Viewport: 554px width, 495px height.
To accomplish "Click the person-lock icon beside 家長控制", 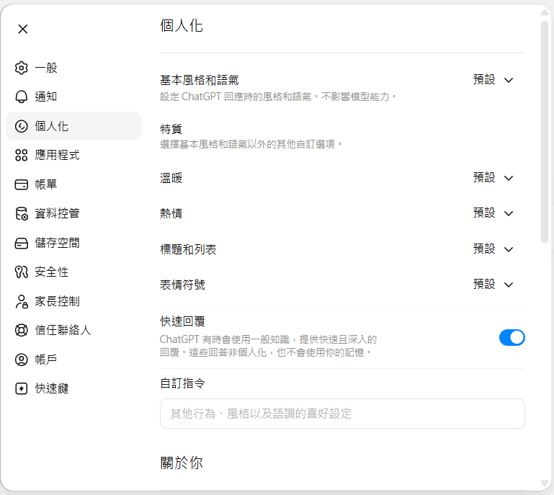I will [21, 301].
